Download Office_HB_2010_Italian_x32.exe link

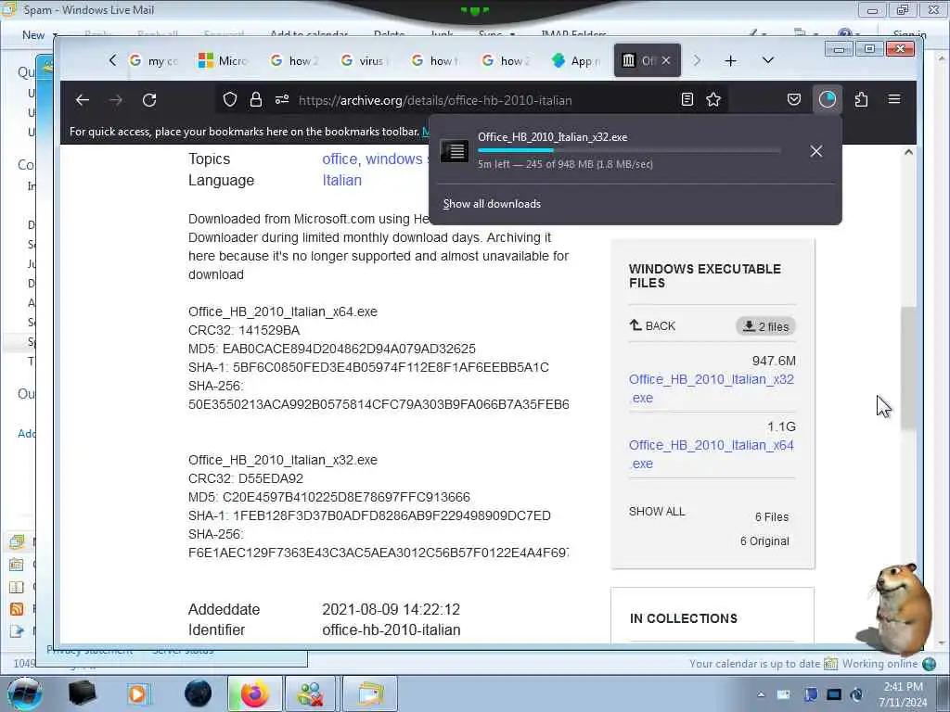(711, 388)
